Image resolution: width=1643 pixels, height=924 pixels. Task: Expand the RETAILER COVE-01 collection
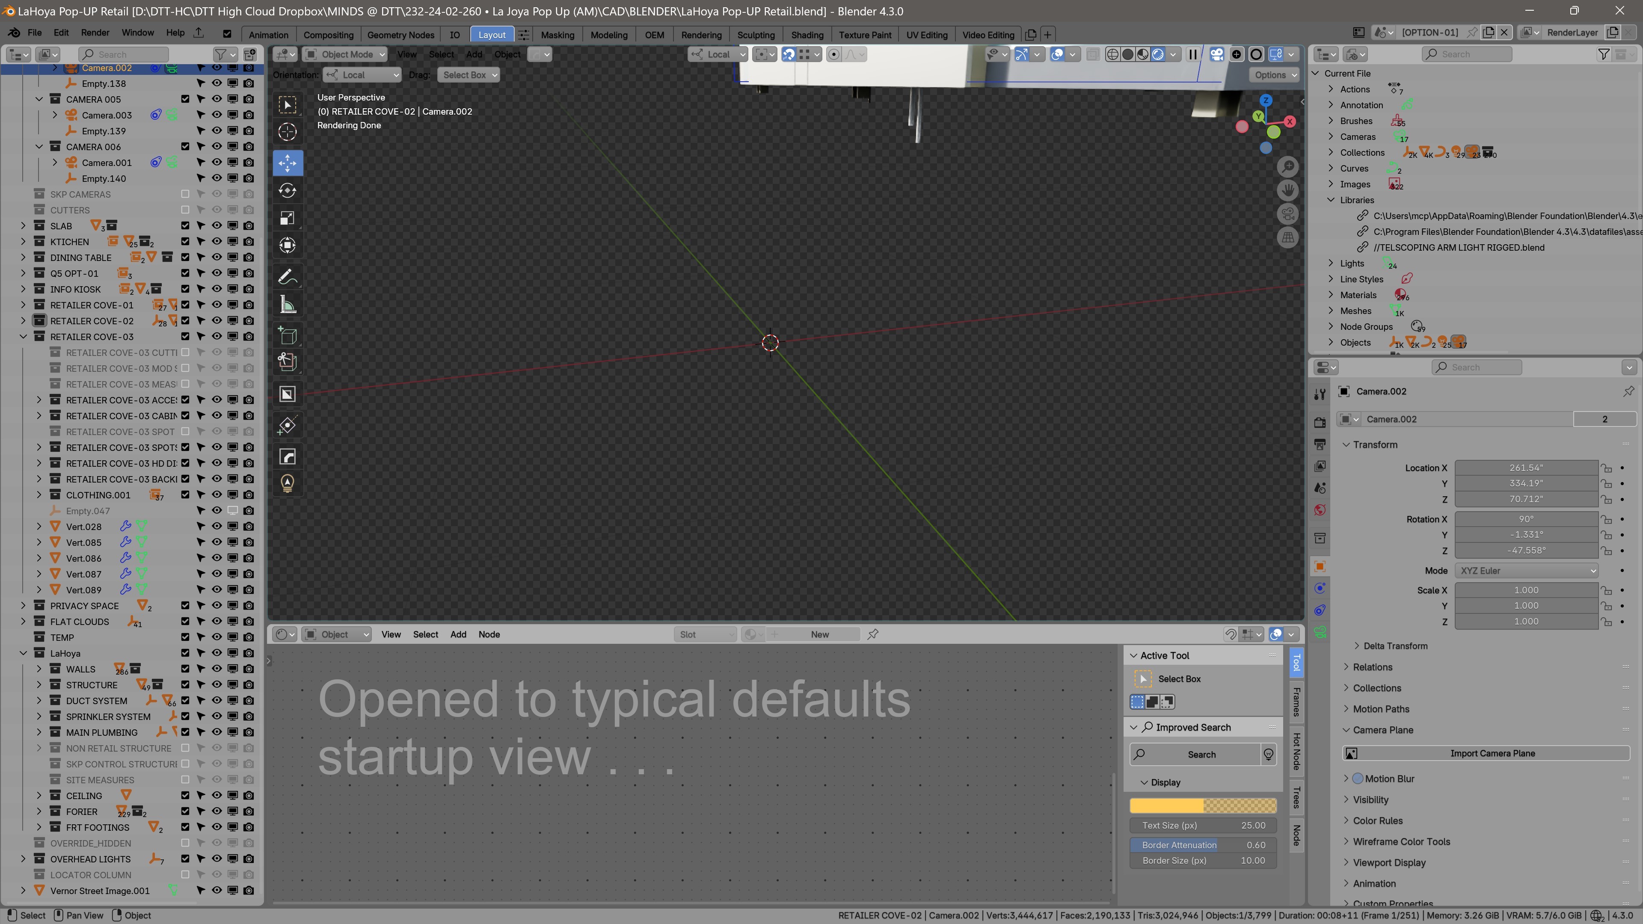(x=23, y=305)
